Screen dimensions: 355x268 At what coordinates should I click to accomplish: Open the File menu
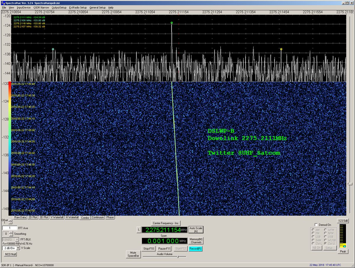[5, 7]
